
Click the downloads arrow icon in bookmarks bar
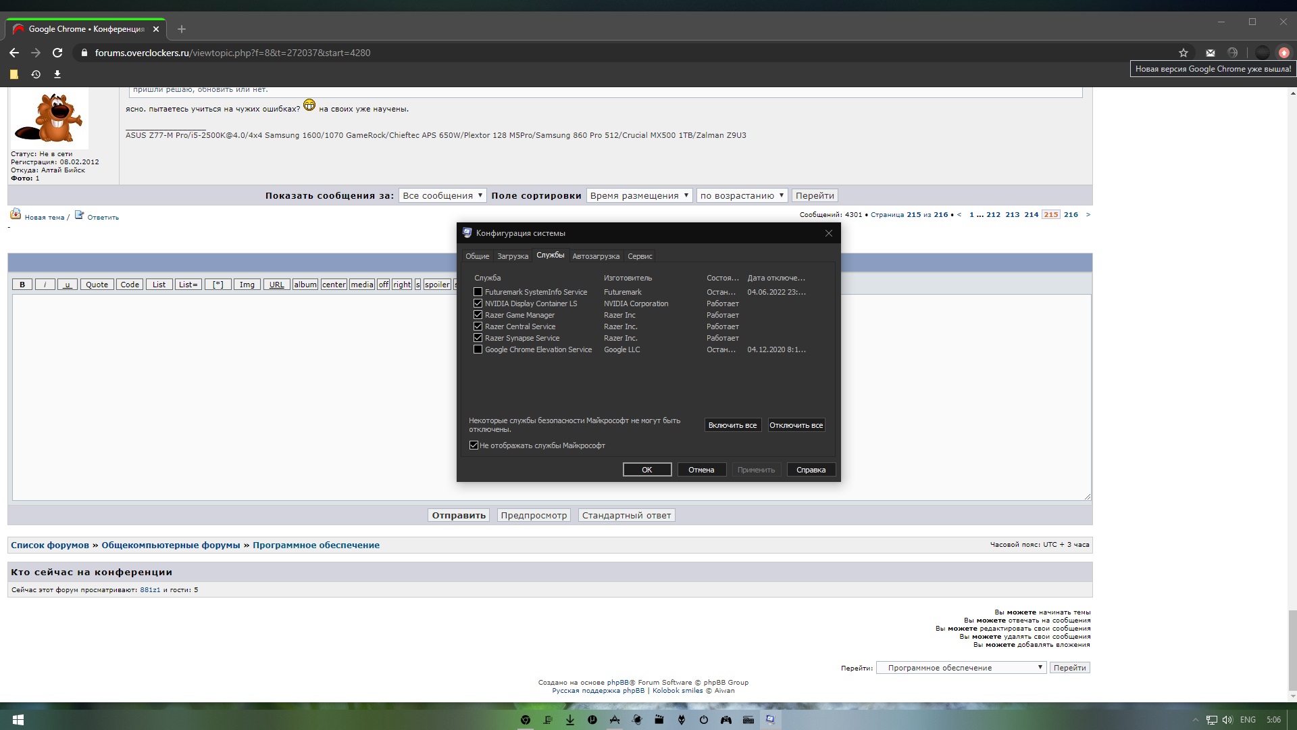tap(57, 74)
